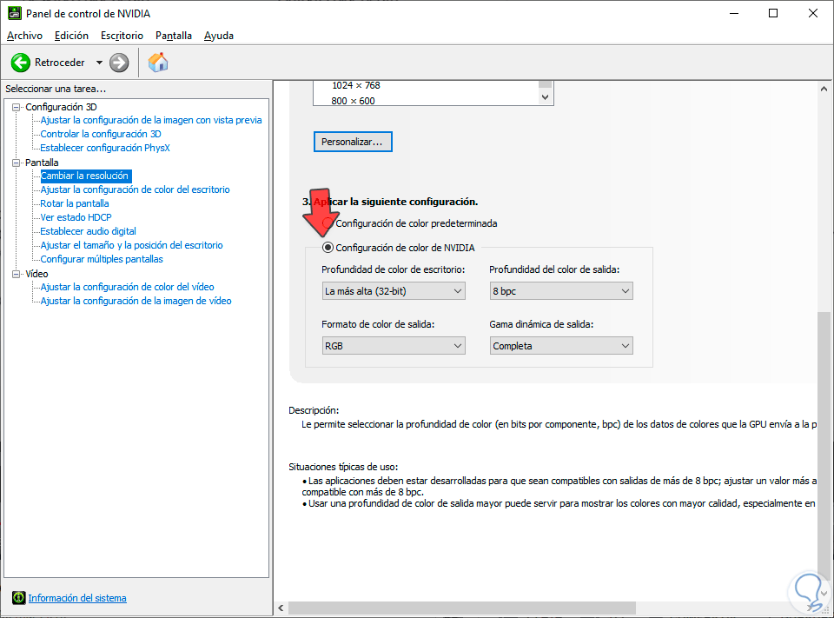Click the system information icon
Viewport: 834px width, 618px height.
tap(18, 598)
